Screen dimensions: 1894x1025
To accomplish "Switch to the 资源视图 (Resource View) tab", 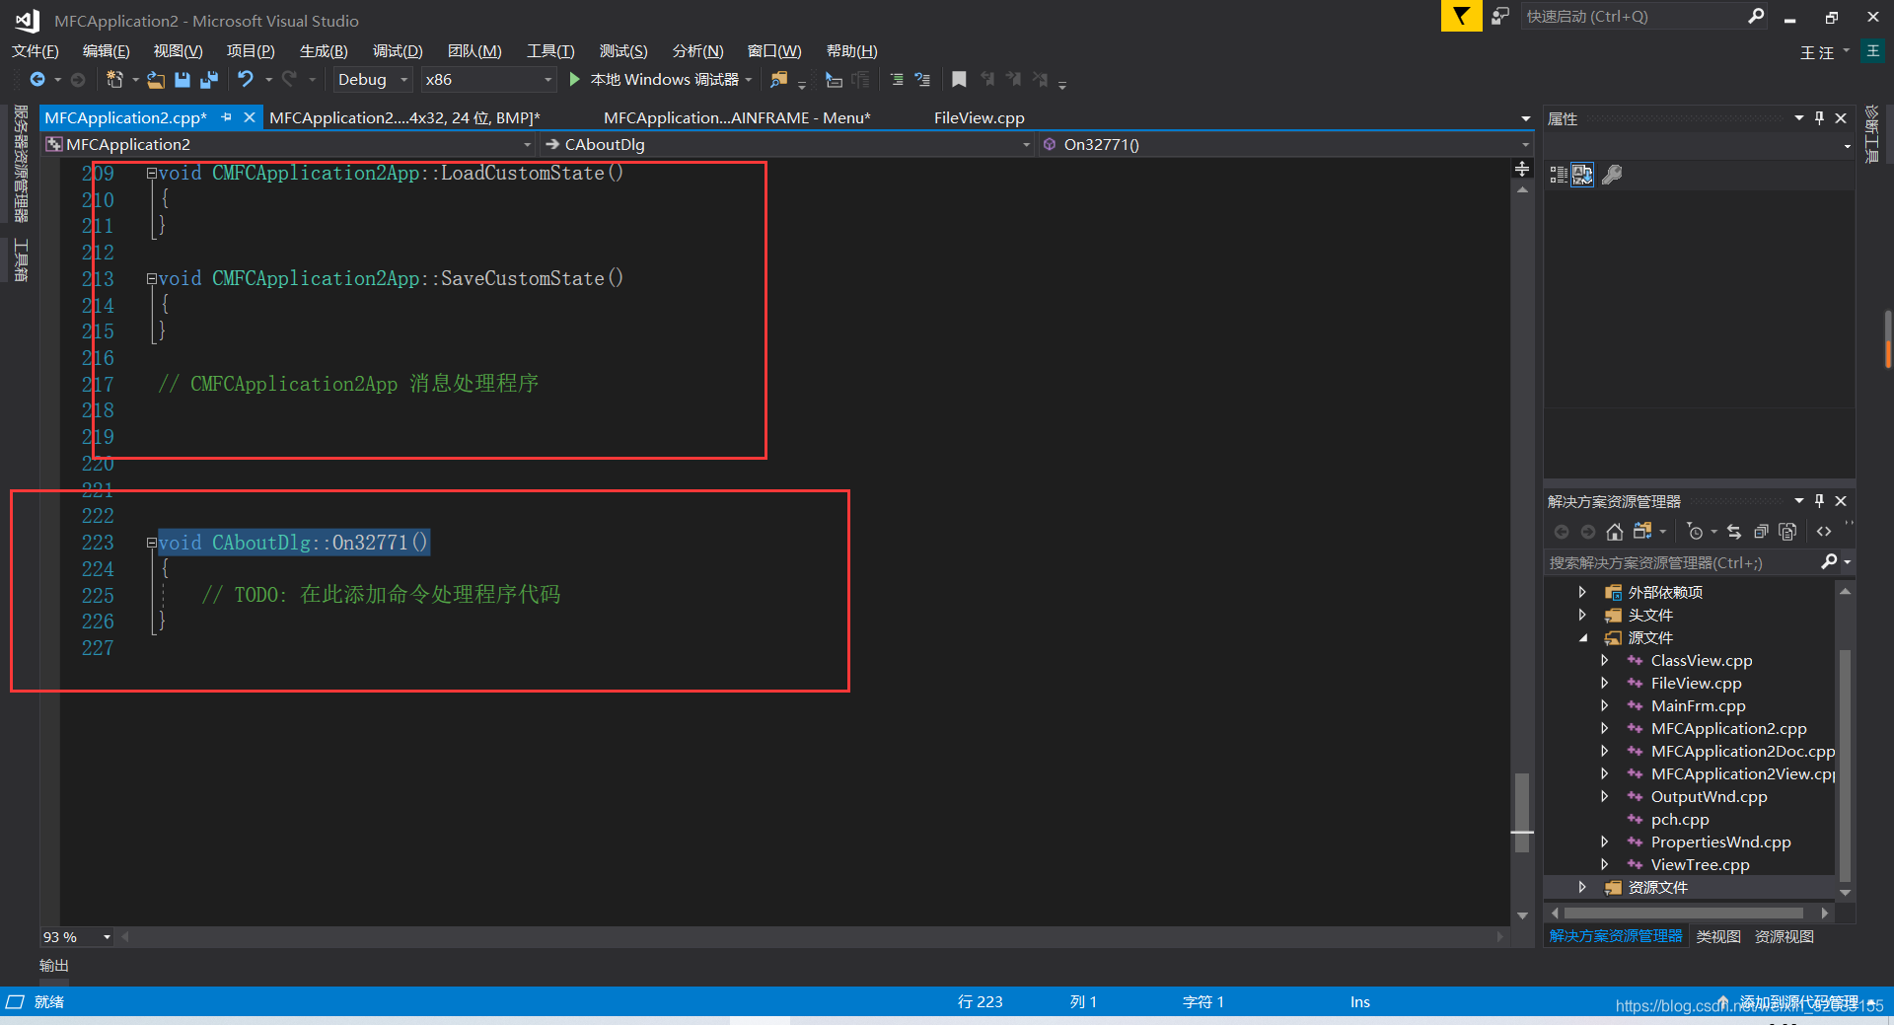I will (x=1784, y=936).
